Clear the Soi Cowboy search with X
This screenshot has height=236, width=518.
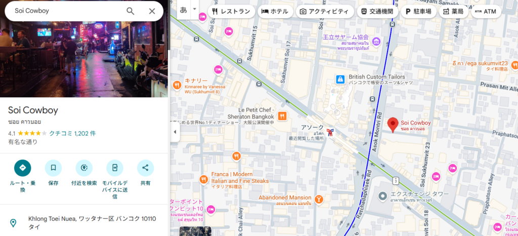point(152,11)
